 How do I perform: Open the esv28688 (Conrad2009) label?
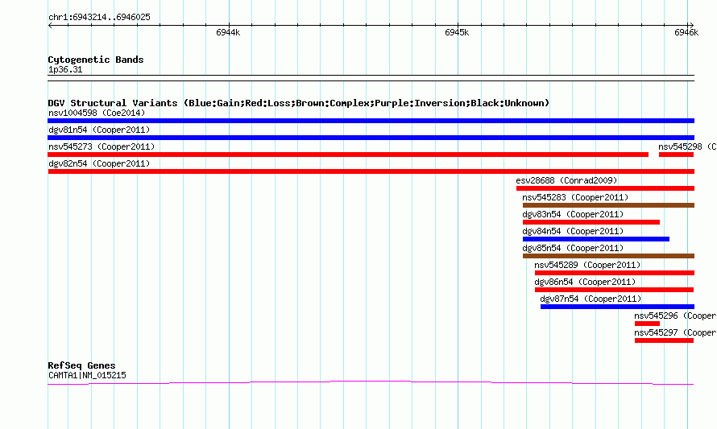point(566,180)
